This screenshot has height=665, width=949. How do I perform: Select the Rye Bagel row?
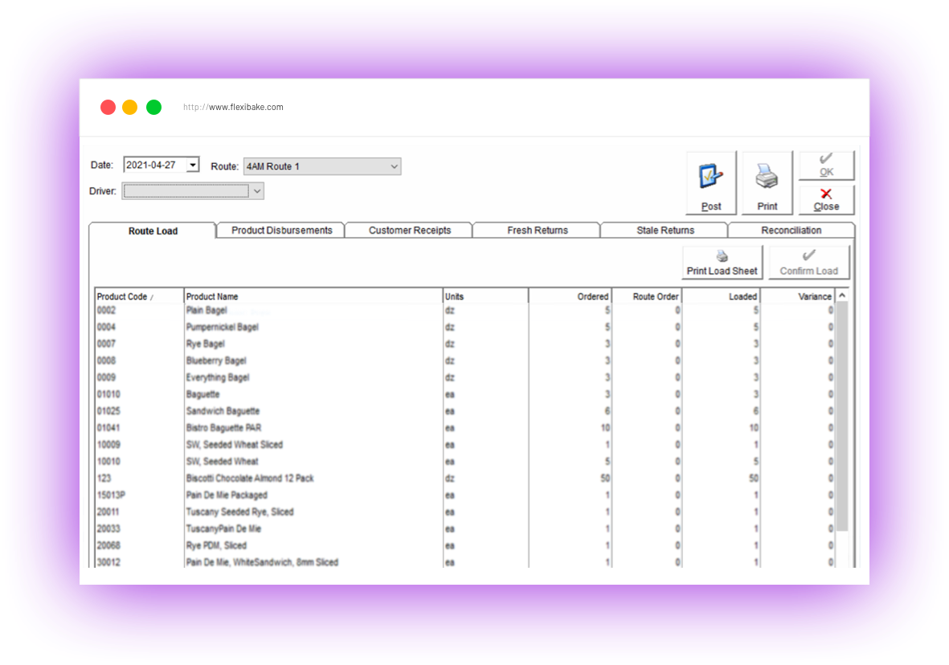(464, 345)
